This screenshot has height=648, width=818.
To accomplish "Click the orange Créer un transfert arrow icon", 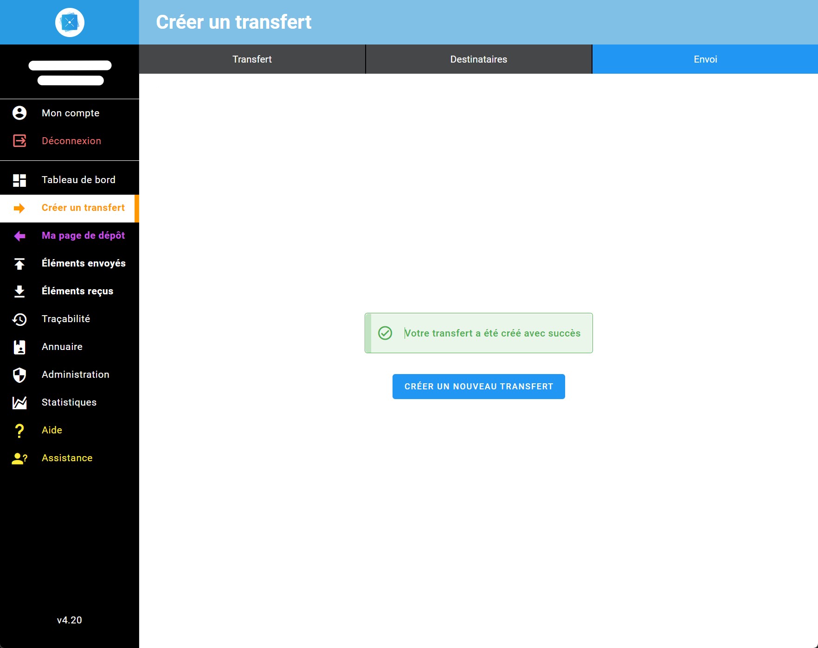I will point(19,208).
